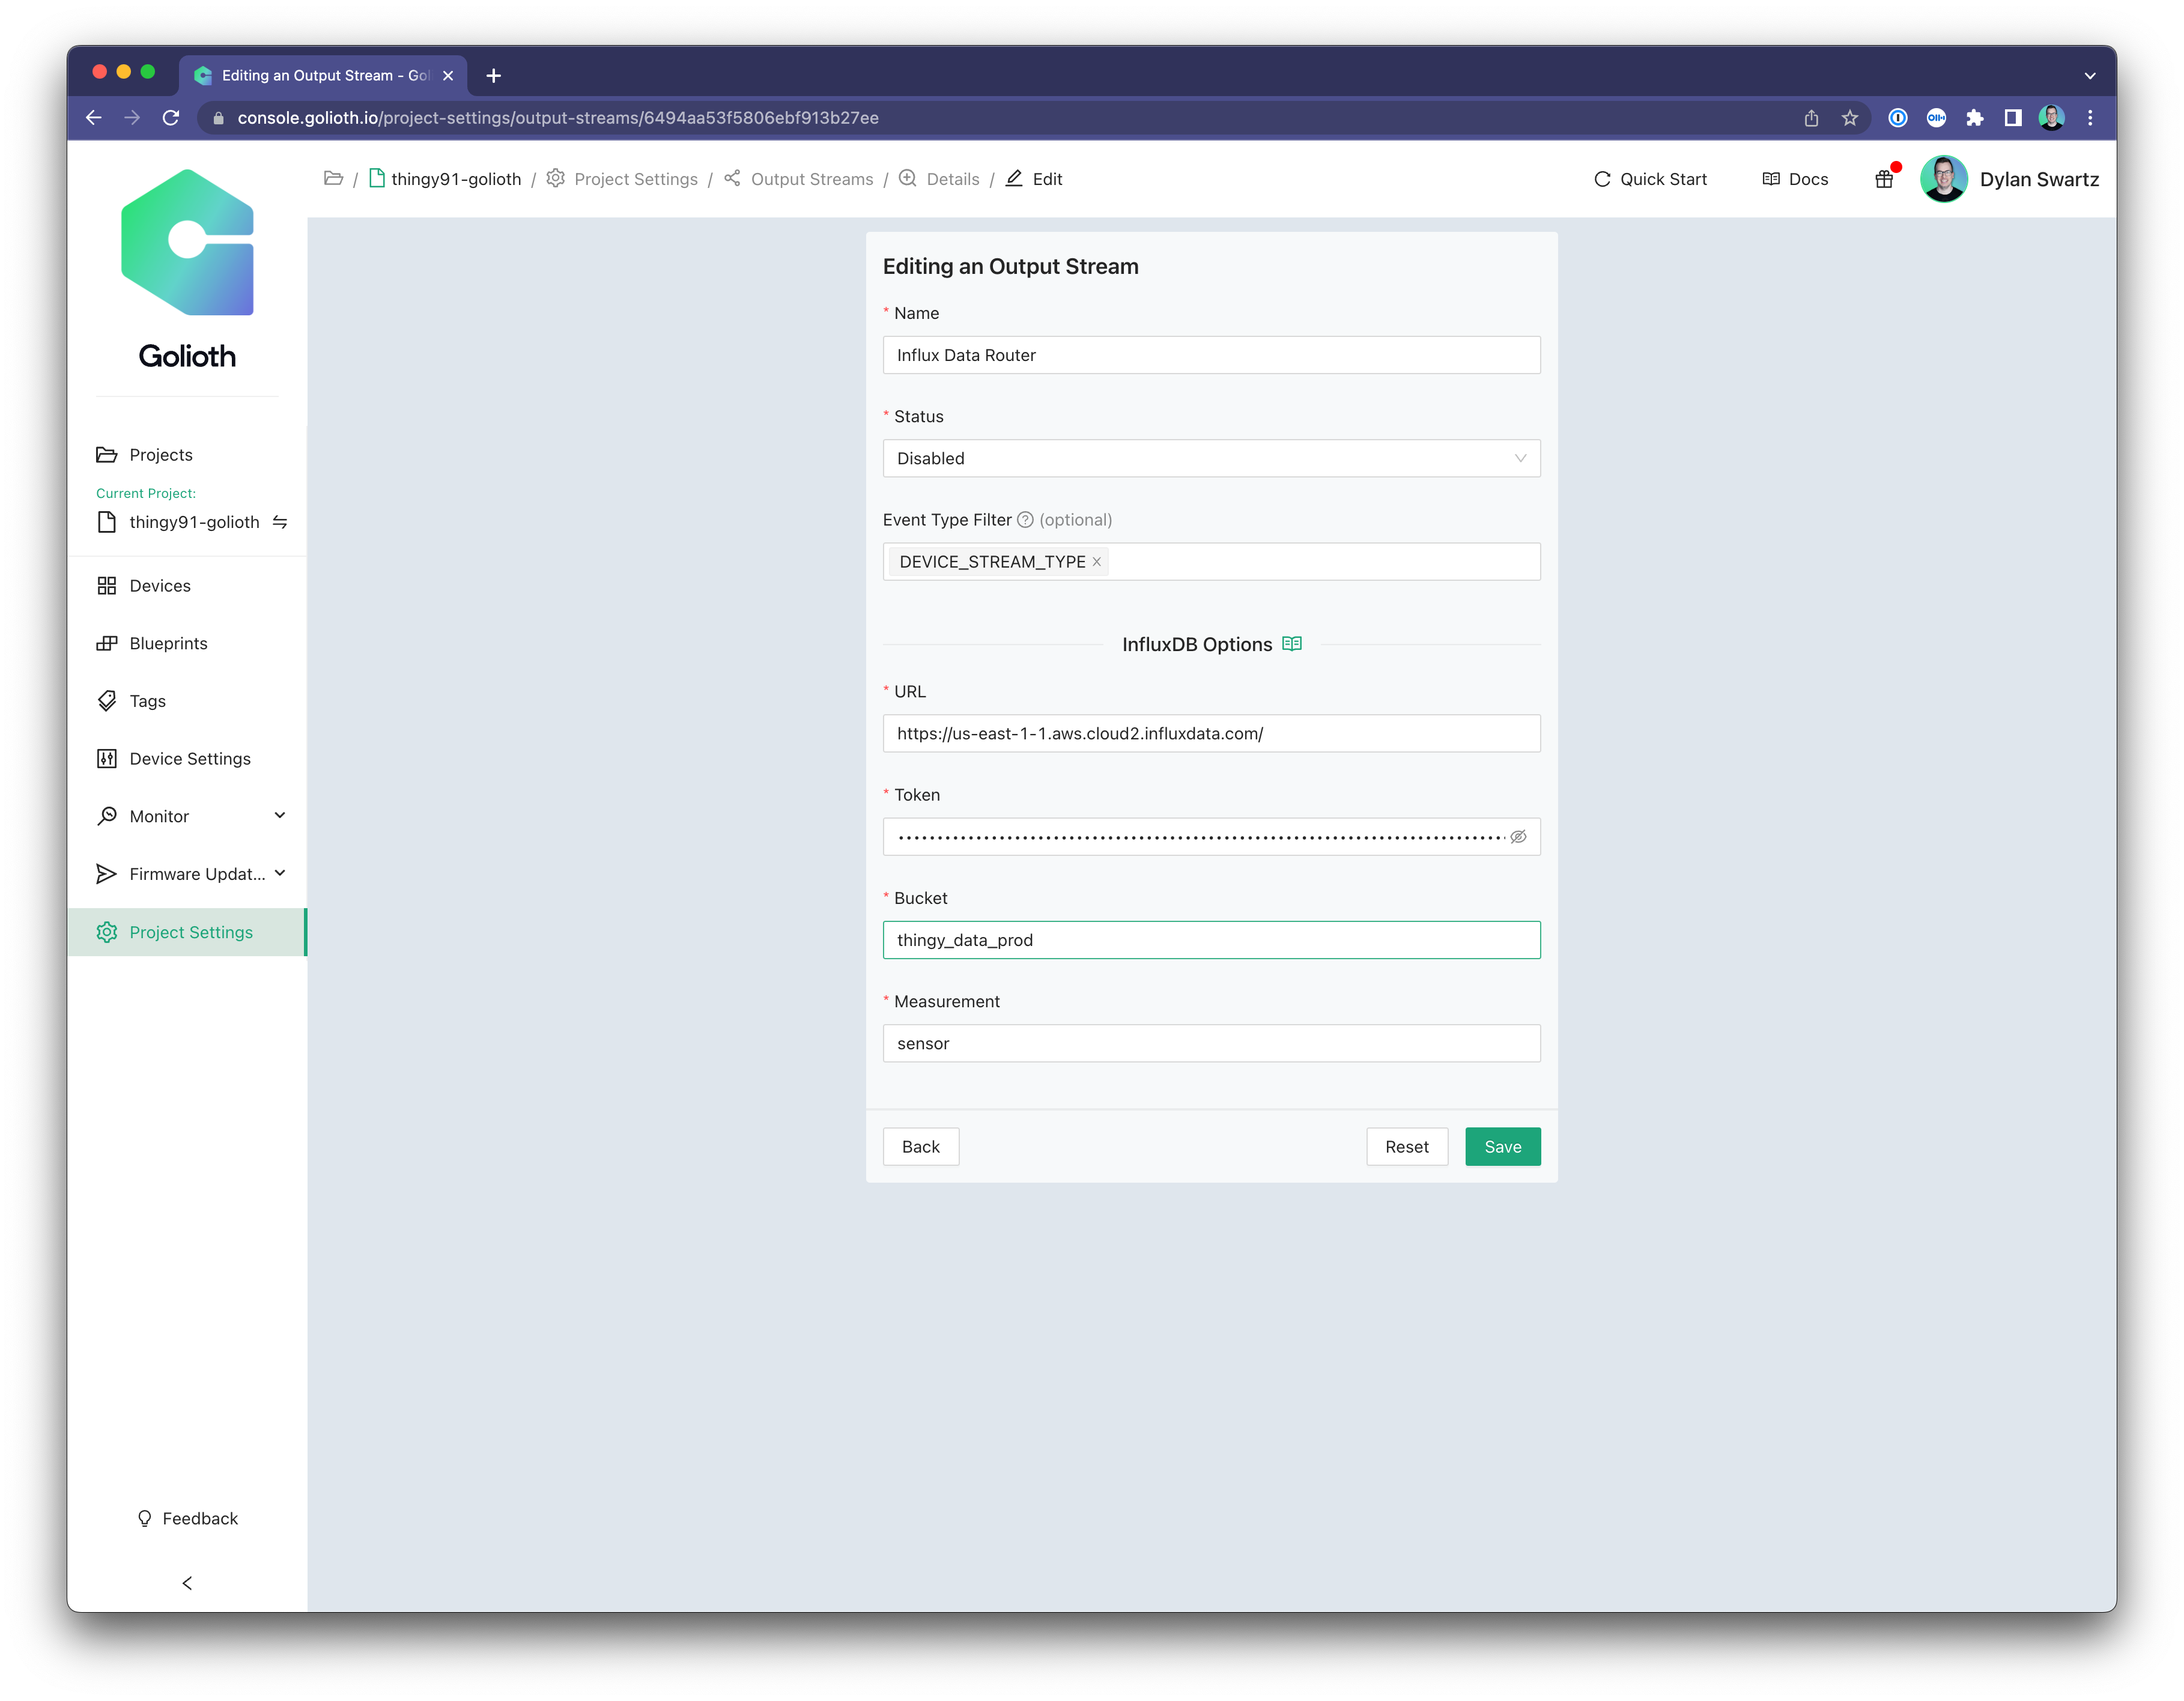The image size is (2184, 1701).
Task: Open Projects in the sidebar
Action: coord(187,455)
